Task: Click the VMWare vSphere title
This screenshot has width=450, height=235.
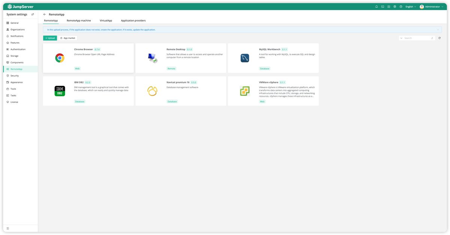Action: 268,82
